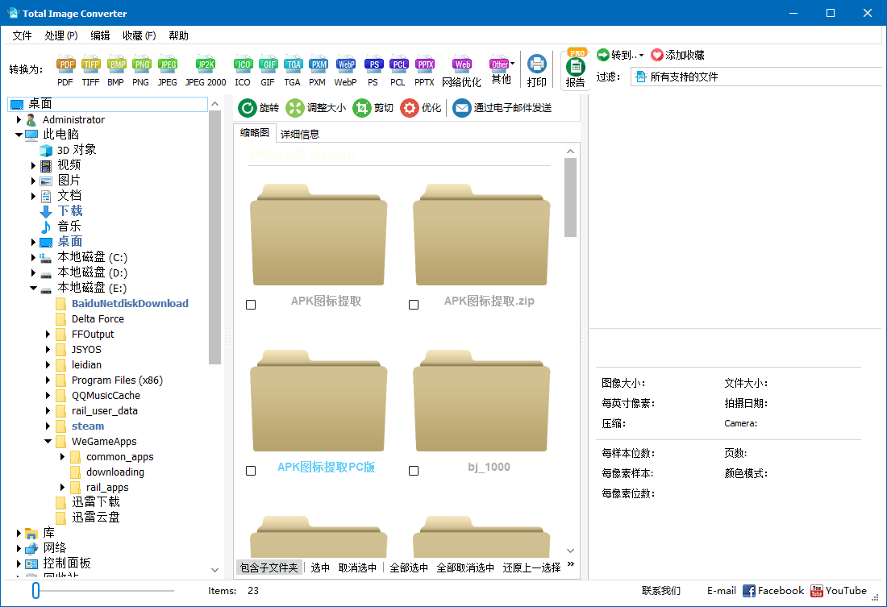Viewport: 887px width, 607px height.
Task: Tick the checkbox for APK图标提取.zip
Action: pos(414,304)
